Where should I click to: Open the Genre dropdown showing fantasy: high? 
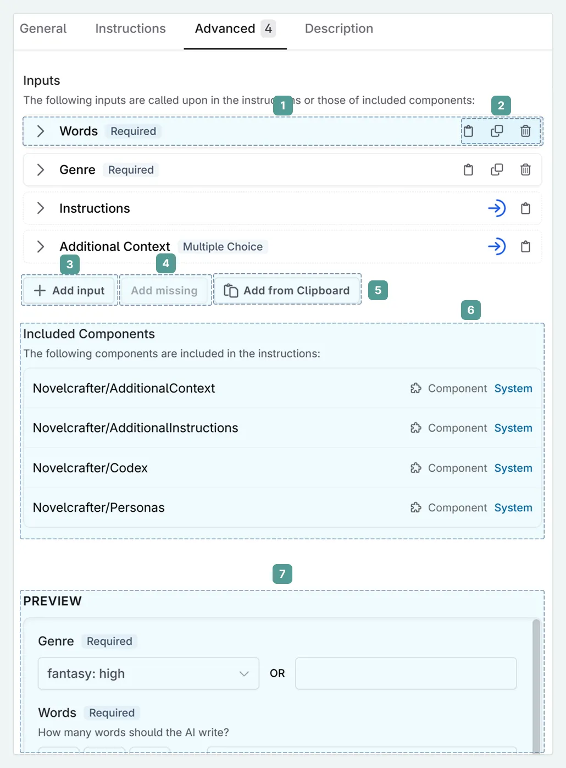coord(147,673)
